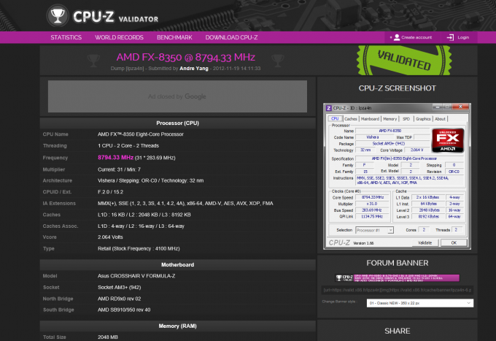Click the Architecture value Vishera / Stepping text
The image size is (496, 341).
[x=150, y=180]
